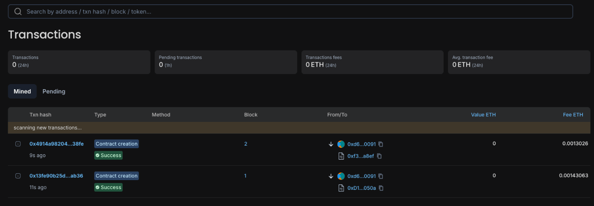Click the search magnifier icon
The image size is (594, 206).
[x=18, y=11]
